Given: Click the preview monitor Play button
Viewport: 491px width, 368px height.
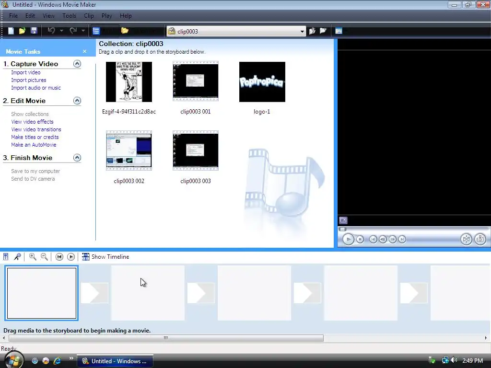Looking at the screenshot, I should pos(348,240).
